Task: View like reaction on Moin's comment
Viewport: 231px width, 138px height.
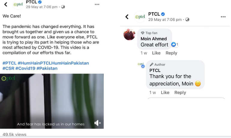Action: (x=174, y=45)
